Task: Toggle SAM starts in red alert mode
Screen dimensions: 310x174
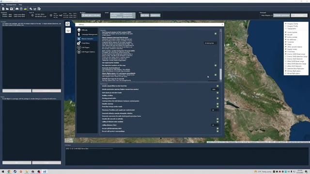Action: click(x=217, y=93)
